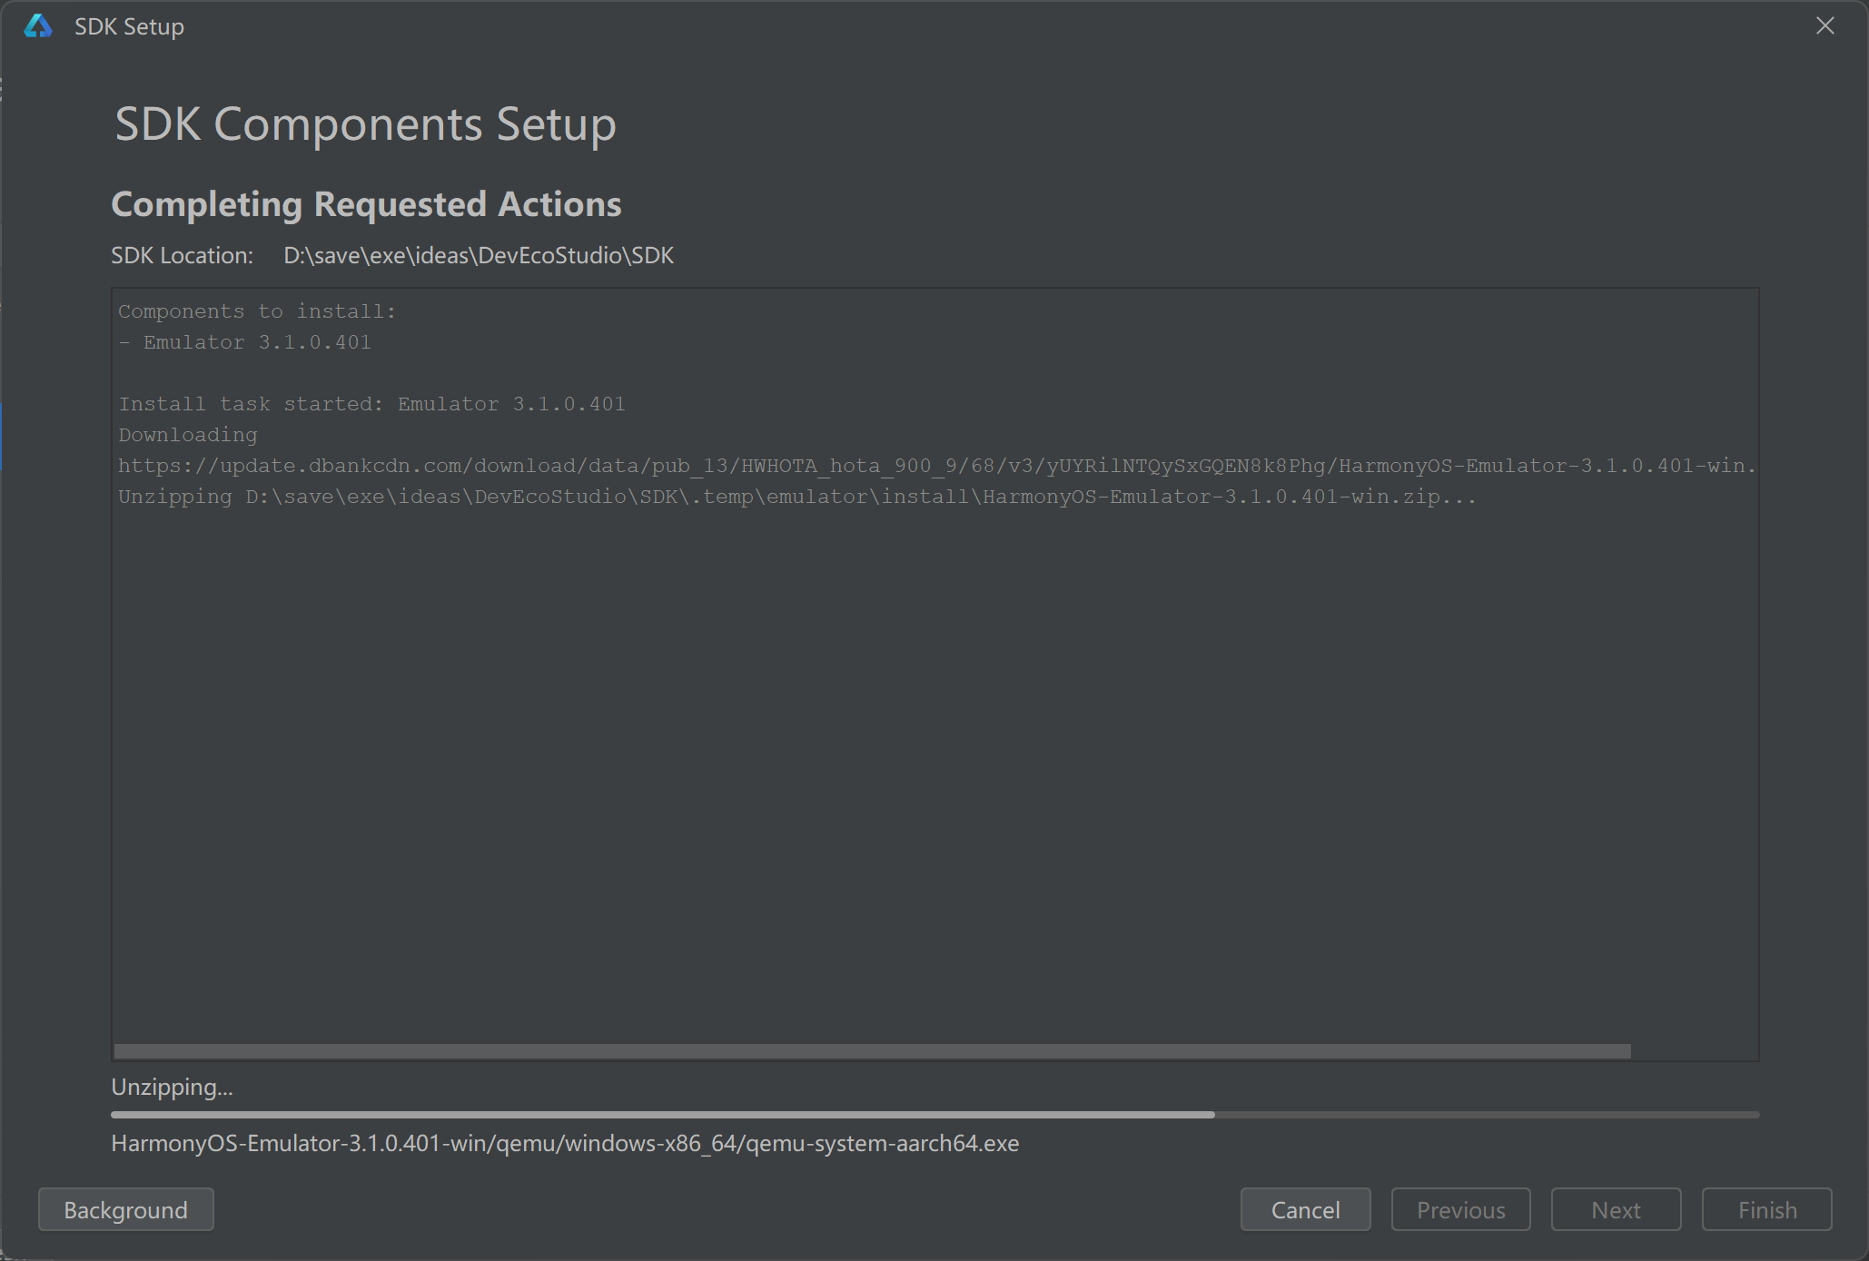Click the 'SDK Components Setup' heading

point(365,124)
